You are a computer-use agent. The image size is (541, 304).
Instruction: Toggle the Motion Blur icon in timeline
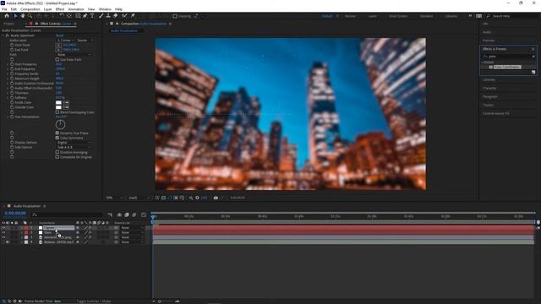click(x=134, y=214)
